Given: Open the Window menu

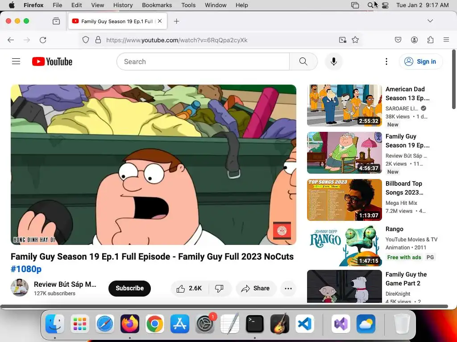Looking at the screenshot, I should [x=216, y=5].
